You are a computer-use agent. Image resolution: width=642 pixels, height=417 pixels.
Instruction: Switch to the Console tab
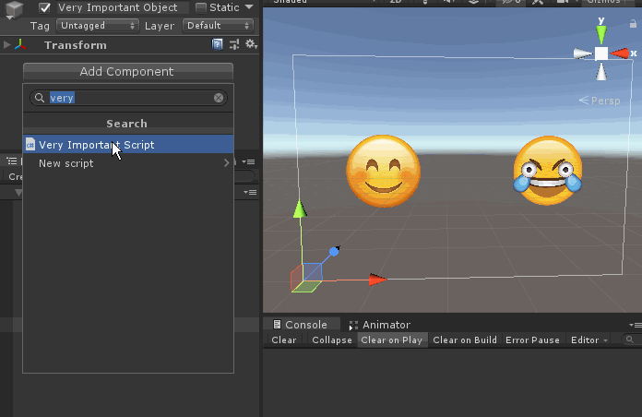[302, 325]
